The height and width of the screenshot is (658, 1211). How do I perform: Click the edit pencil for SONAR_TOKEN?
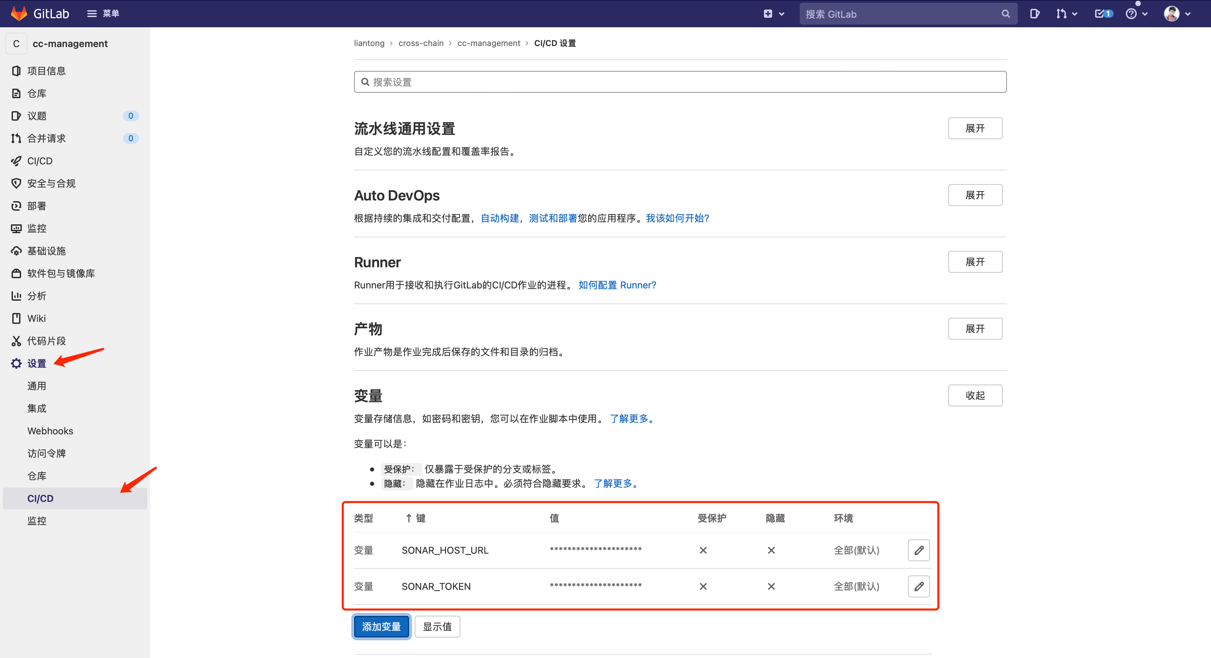919,586
